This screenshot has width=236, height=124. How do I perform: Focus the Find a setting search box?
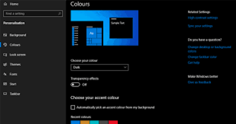[33, 14]
